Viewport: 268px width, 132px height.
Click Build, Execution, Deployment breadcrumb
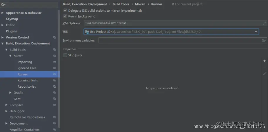tap(85, 4)
